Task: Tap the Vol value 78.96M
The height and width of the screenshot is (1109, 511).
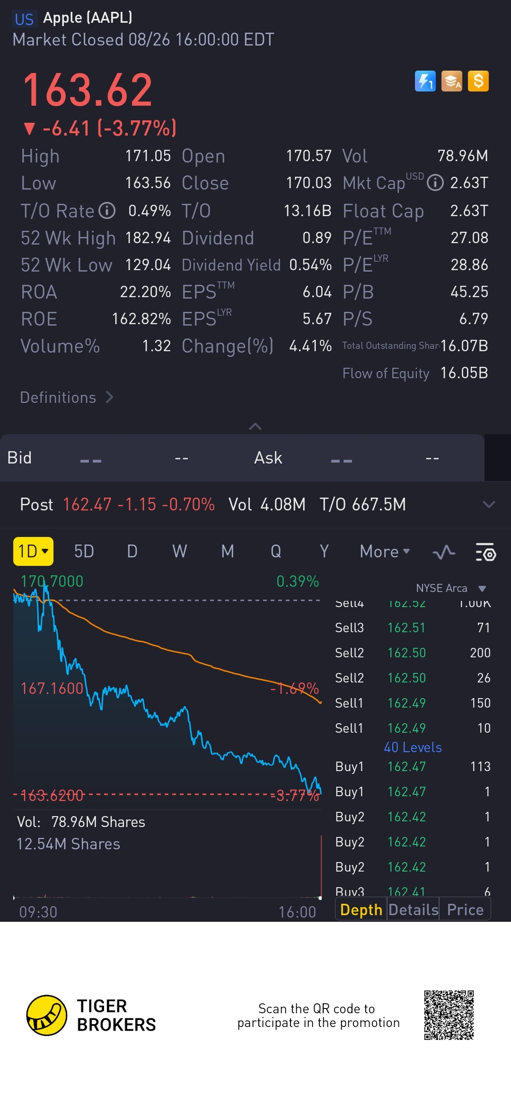Action: click(463, 155)
